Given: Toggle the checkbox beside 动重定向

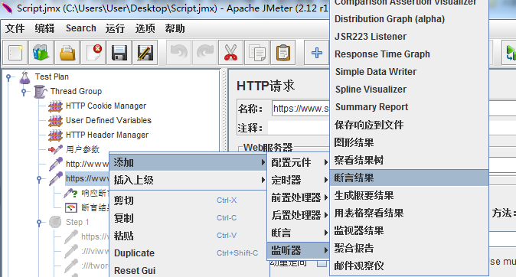Looking at the screenshot, I should (x=322, y=263).
